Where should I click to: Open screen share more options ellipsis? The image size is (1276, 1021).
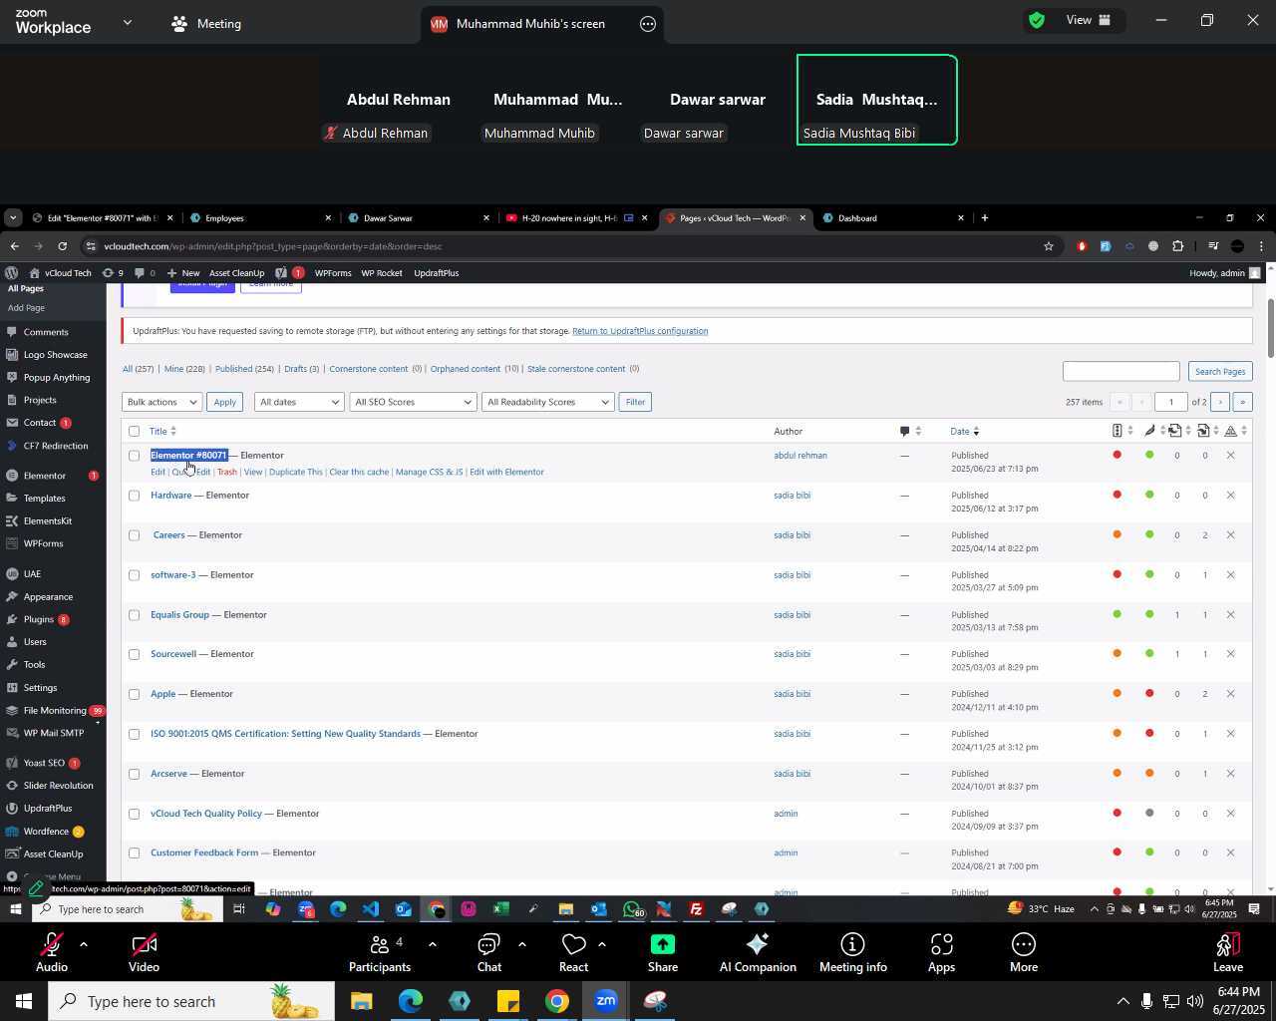648,24
